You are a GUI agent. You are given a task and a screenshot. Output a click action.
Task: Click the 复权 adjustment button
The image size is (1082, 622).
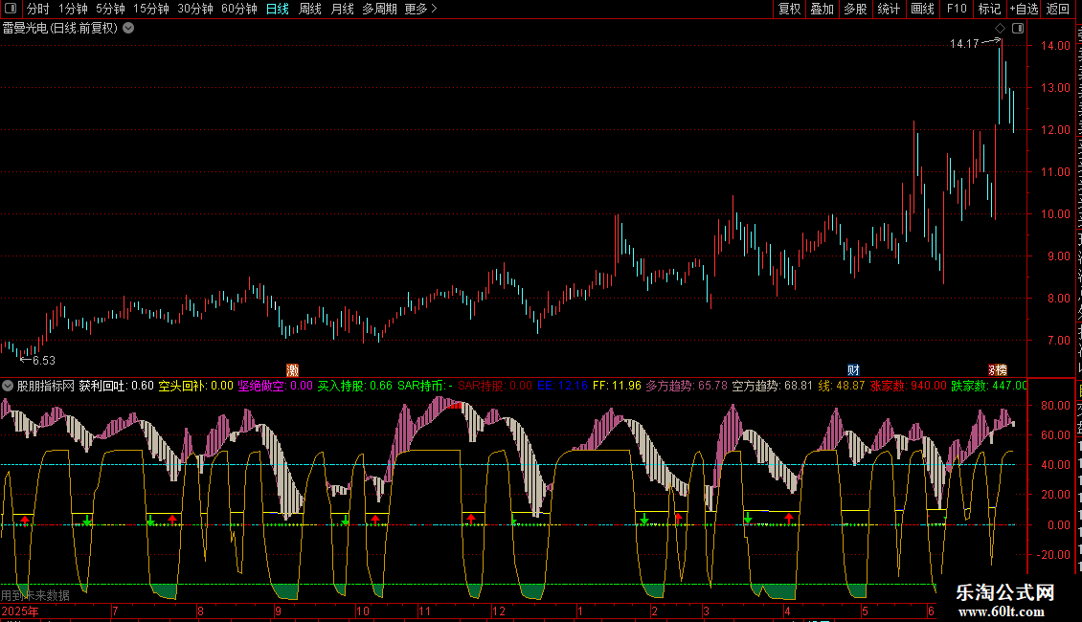(x=789, y=9)
